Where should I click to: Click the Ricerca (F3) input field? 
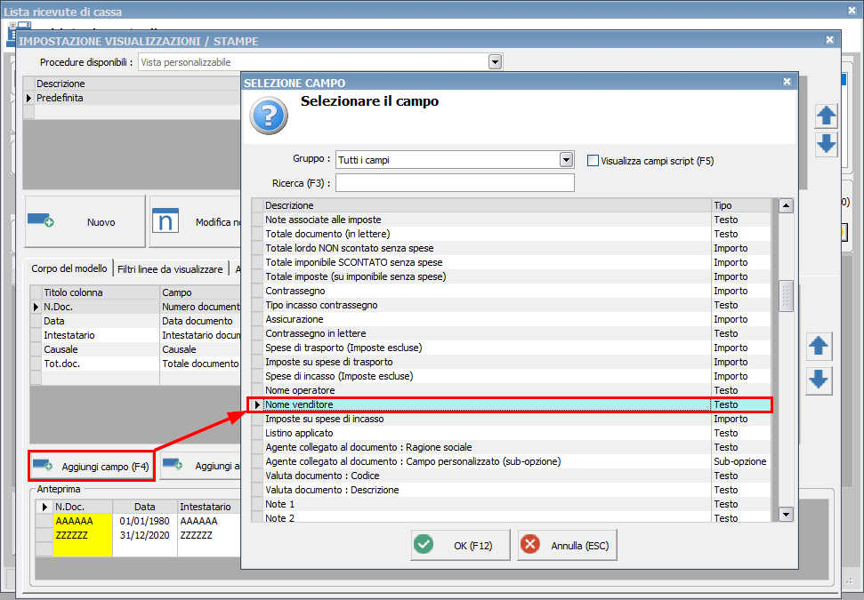click(455, 183)
